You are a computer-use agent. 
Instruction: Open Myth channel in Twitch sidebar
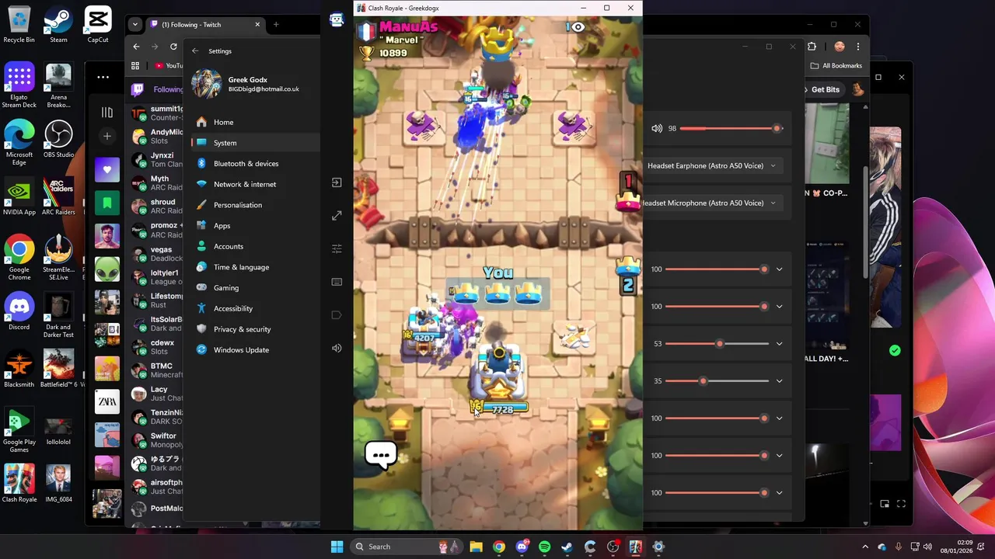pyautogui.click(x=156, y=182)
